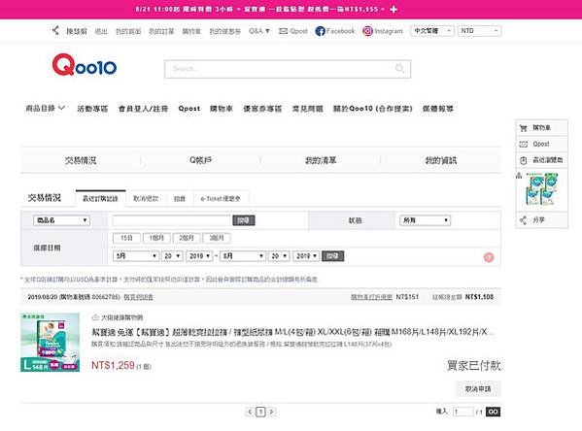582x431 pixels.
Task: Open the Instagram icon link
Action: (x=367, y=31)
